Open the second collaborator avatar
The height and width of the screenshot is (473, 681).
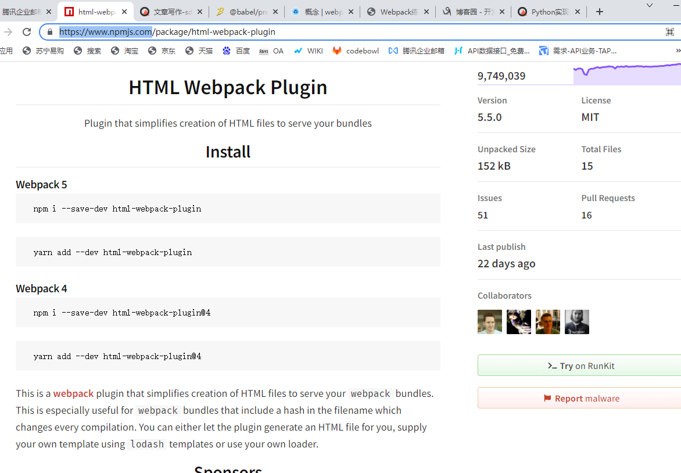(518, 322)
